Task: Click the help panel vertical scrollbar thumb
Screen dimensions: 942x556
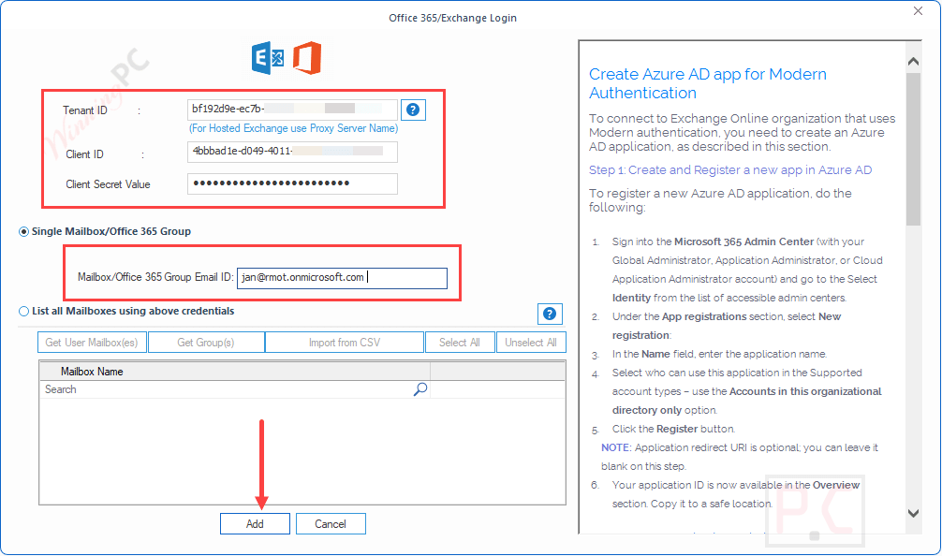Action: tap(913, 149)
